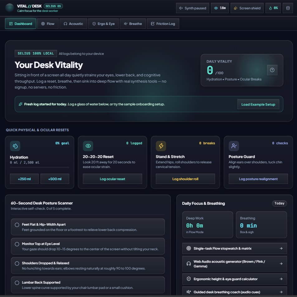Toggle the Synth paused audio control

[x=193, y=8]
